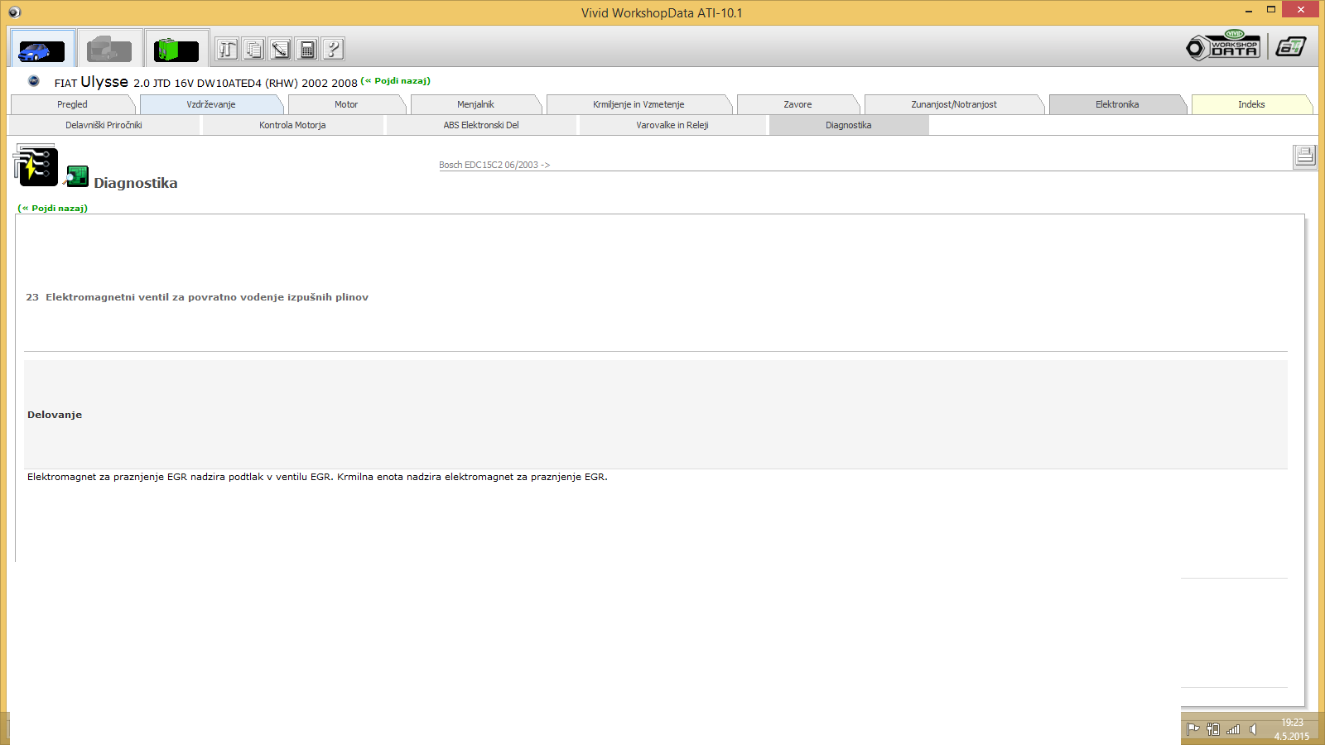Click the ATI logo icon

click(x=1290, y=46)
